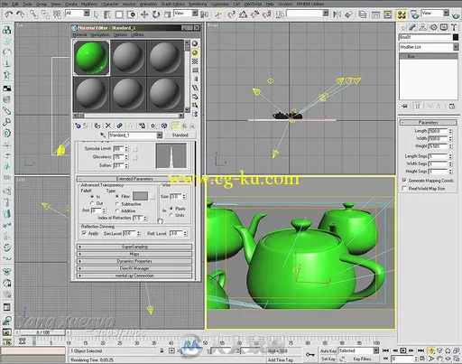Open Material Editor's Navigation menu
This screenshot has height=364, width=462.
pyautogui.click(x=100, y=35)
